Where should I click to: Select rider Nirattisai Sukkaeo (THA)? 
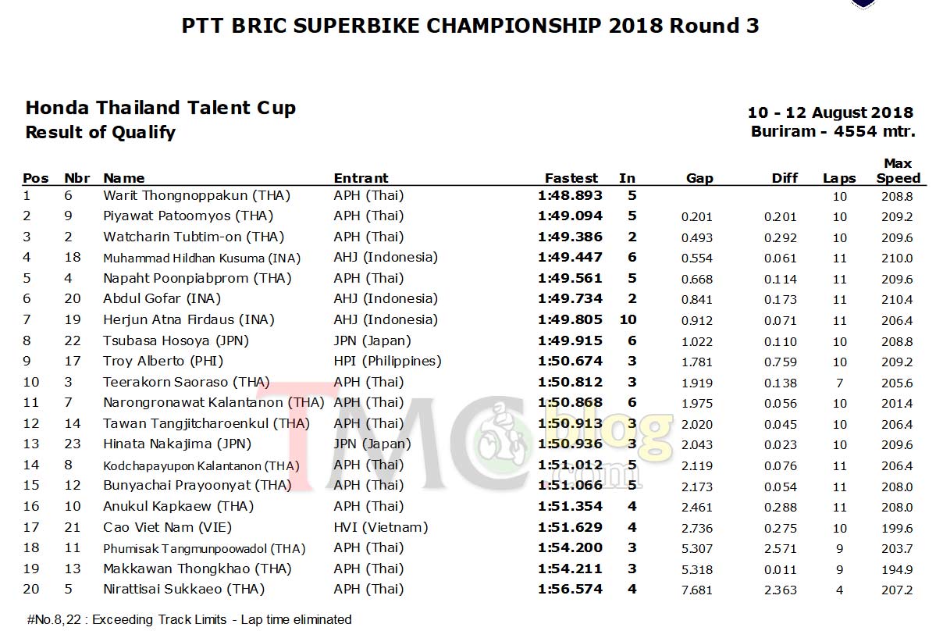pos(183,589)
